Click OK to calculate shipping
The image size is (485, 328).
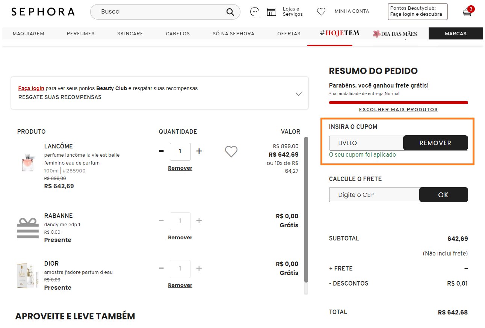443,195
